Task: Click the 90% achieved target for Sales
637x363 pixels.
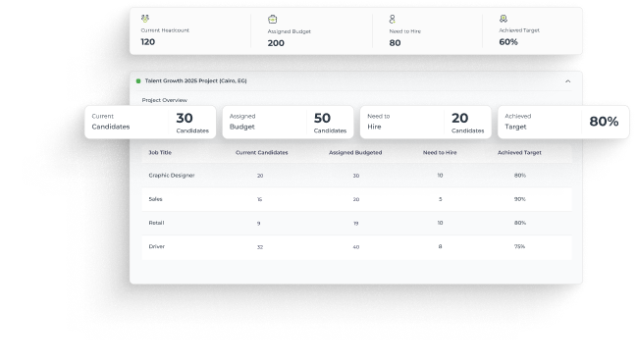Action: (520, 199)
